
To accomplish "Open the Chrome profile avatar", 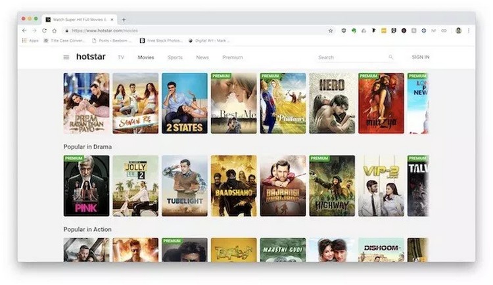I will click(x=458, y=31).
